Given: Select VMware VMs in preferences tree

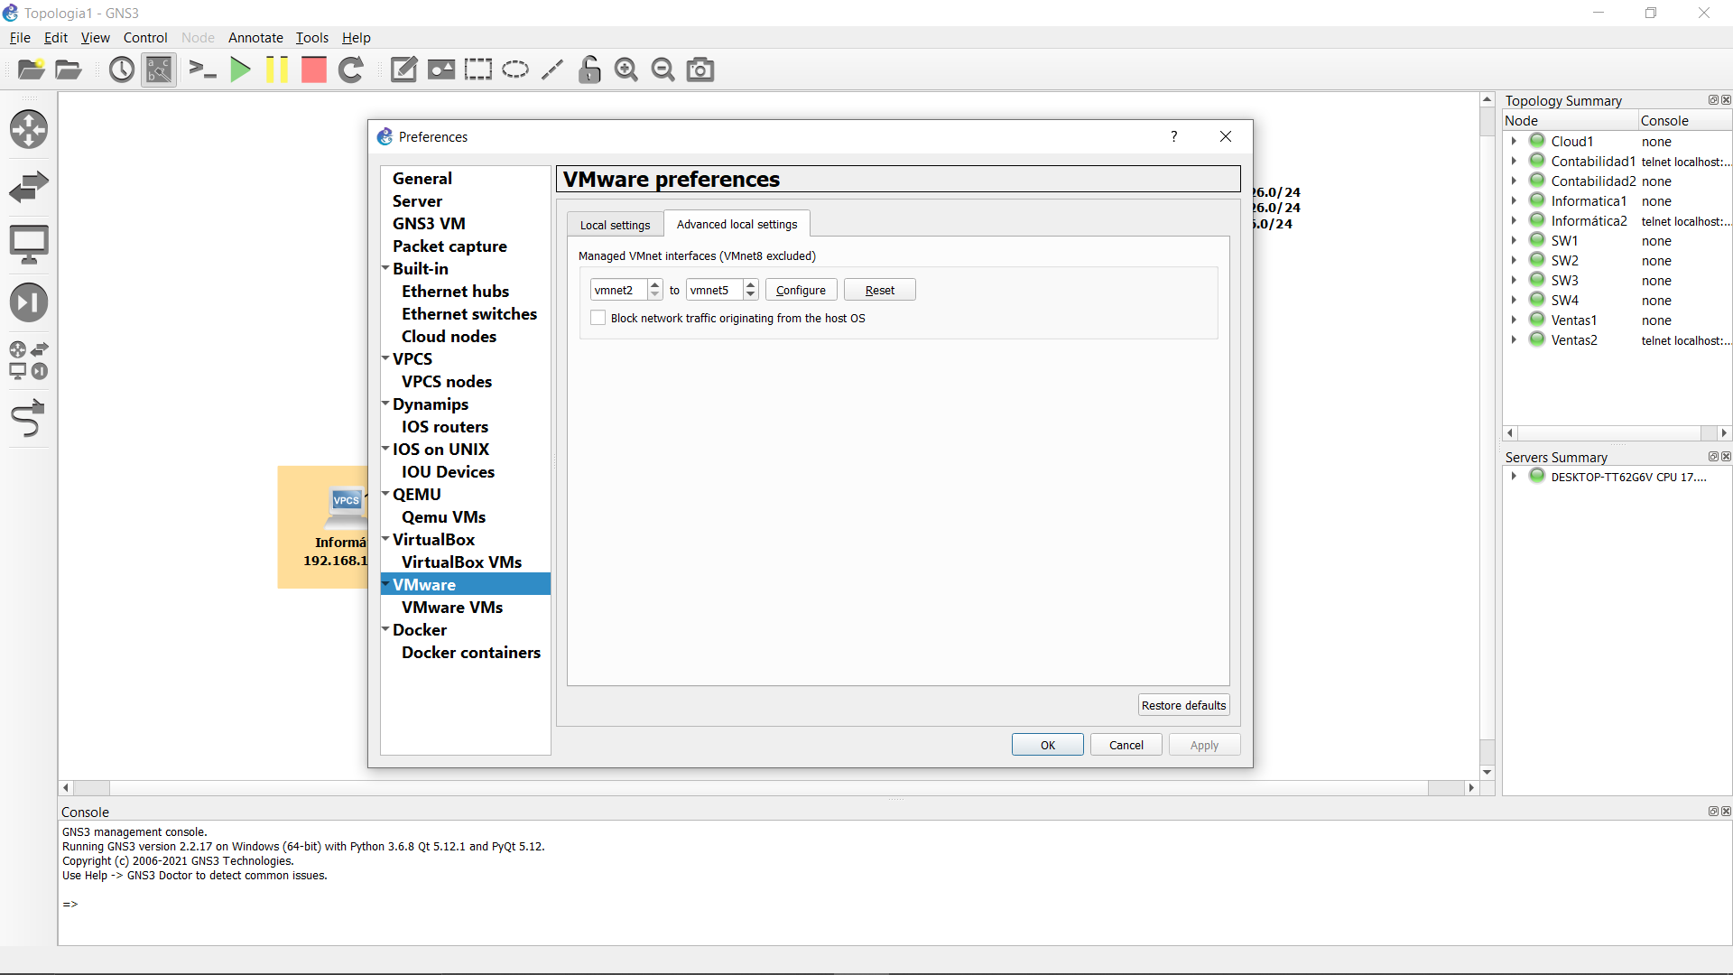Looking at the screenshot, I should tap(451, 607).
